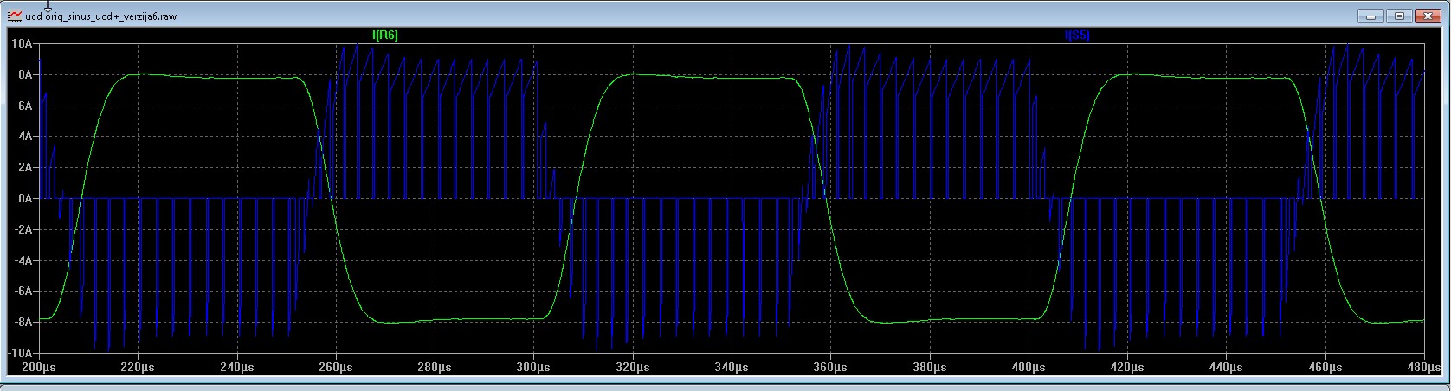Click the 400µs time axis label

click(x=1029, y=368)
